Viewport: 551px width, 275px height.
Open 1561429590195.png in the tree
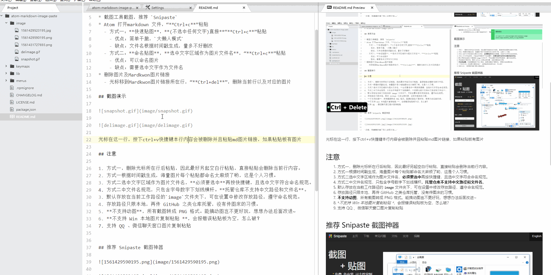[36, 37]
